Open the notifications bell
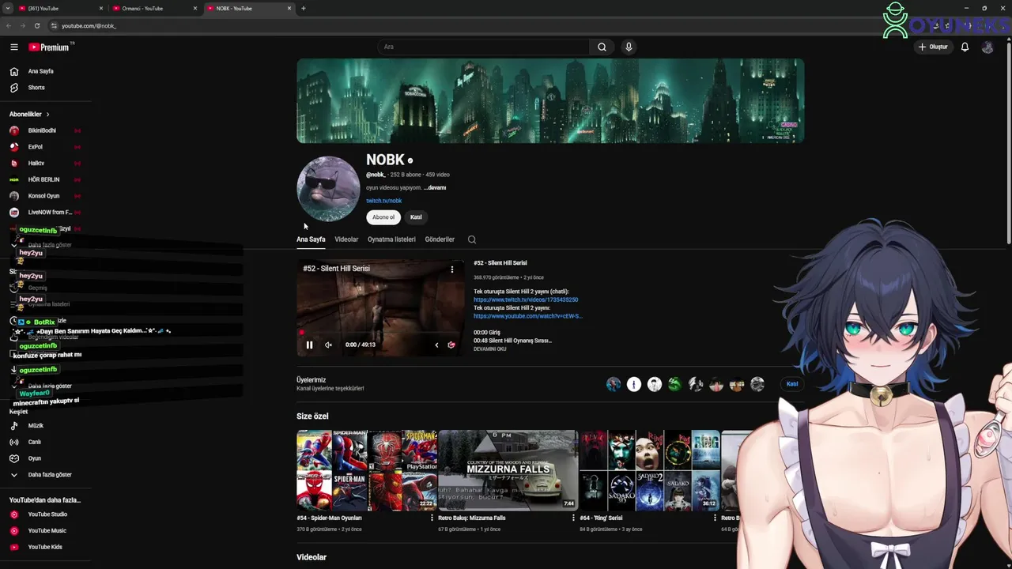The image size is (1012, 569). [x=965, y=47]
